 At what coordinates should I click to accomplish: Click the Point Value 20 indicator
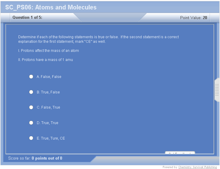pyautogui.click(x=194, y=18)
